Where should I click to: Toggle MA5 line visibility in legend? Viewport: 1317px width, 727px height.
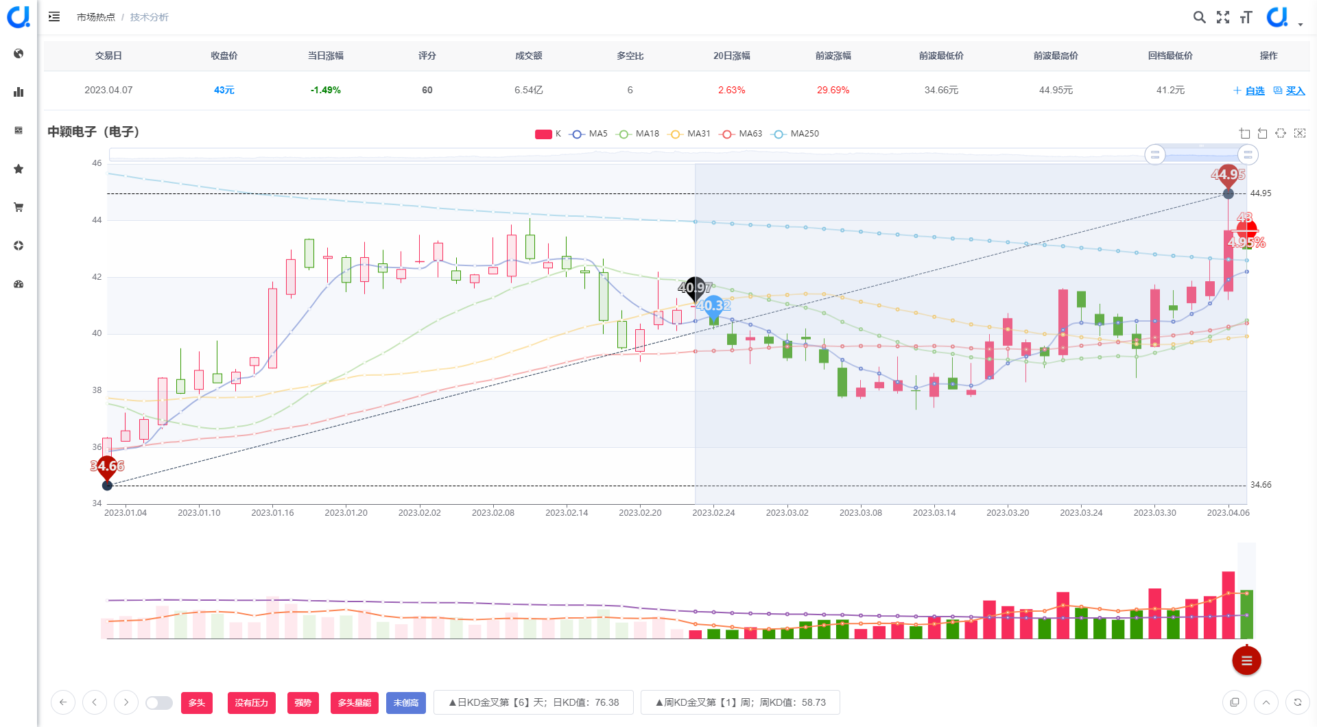coord(589,134)
